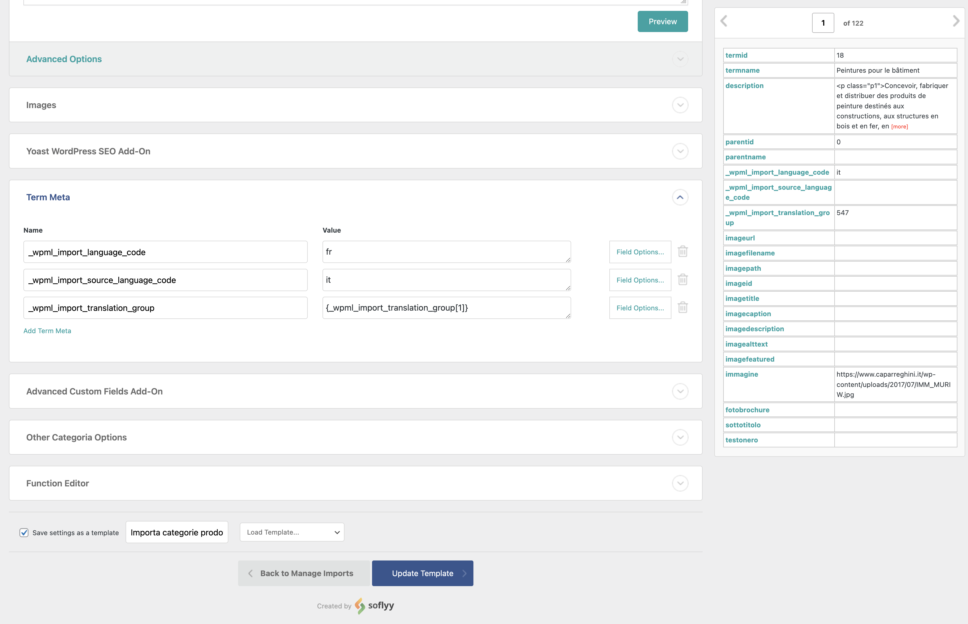Image resolution: width=968 pixels, height=624 pixels.
Task: Click _wpml_import_source_language_code label in preview
Action: click(778, 192)
